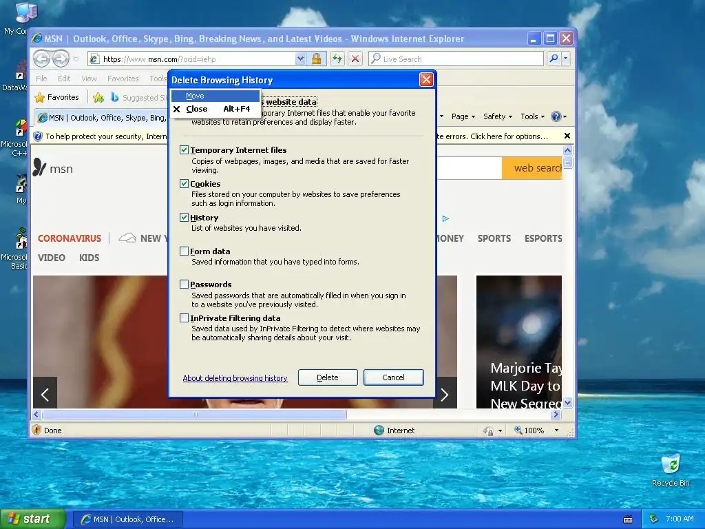
Task: Open the CORONAVIRUS news link
Action: [70, 238]
